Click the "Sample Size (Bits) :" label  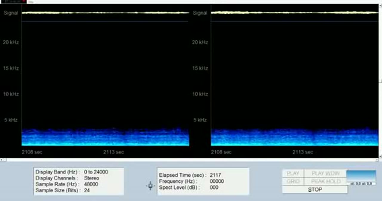[x=58, y=190]
